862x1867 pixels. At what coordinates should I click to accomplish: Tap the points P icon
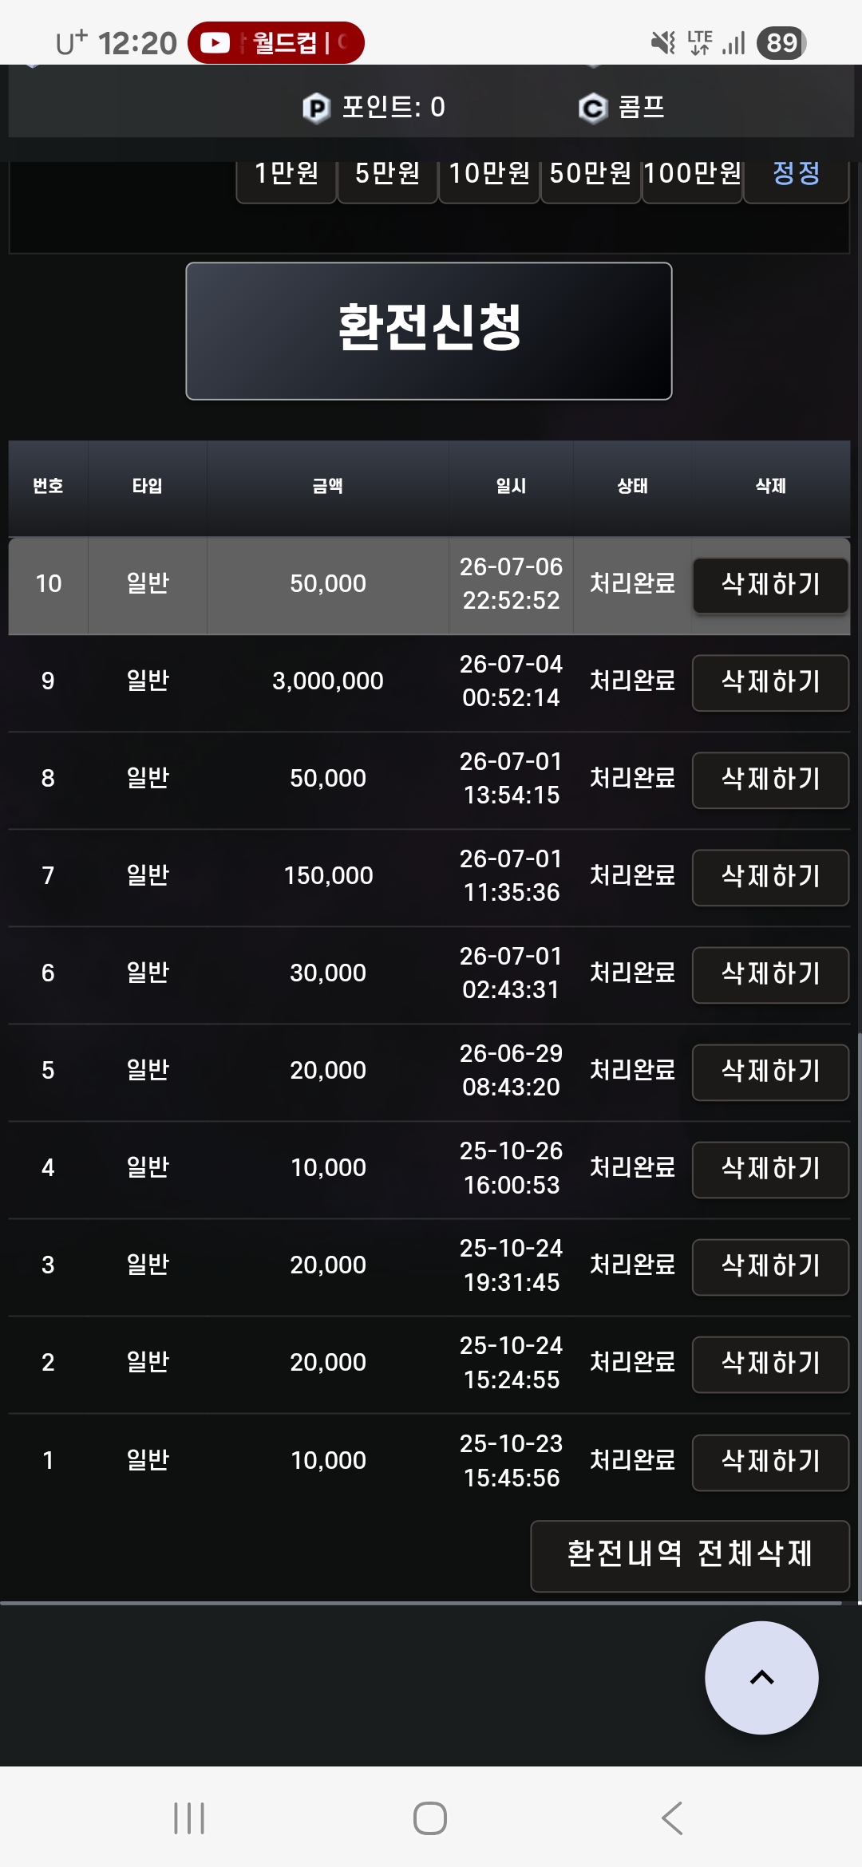tap(316, 108)
